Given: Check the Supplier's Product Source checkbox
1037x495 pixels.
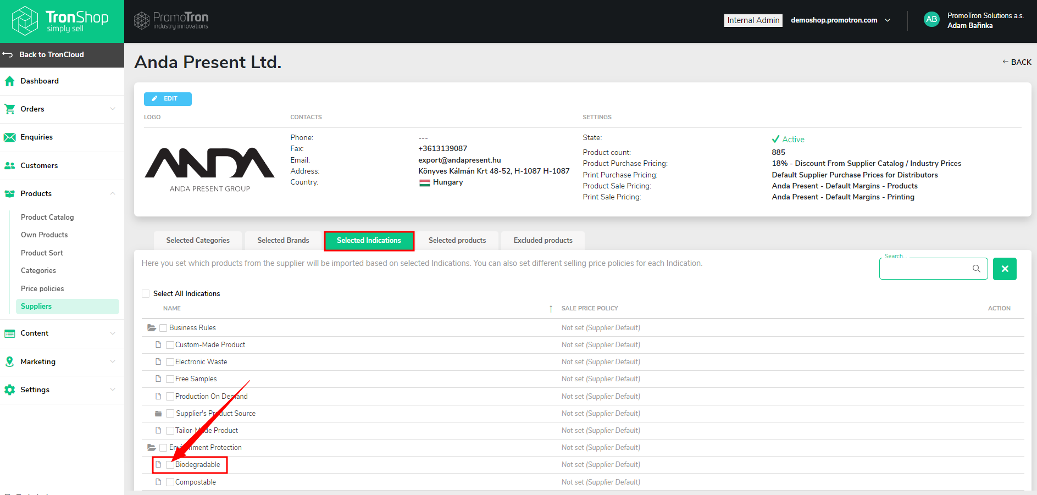Looking at the screenshot, I should (x=170, y=414).
